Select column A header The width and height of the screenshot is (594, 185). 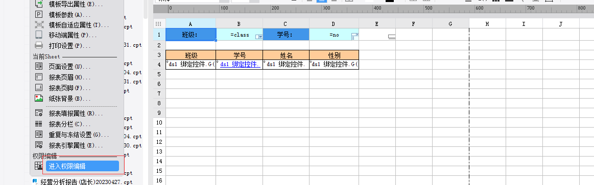pyautogui.click(x=191, y=23)
